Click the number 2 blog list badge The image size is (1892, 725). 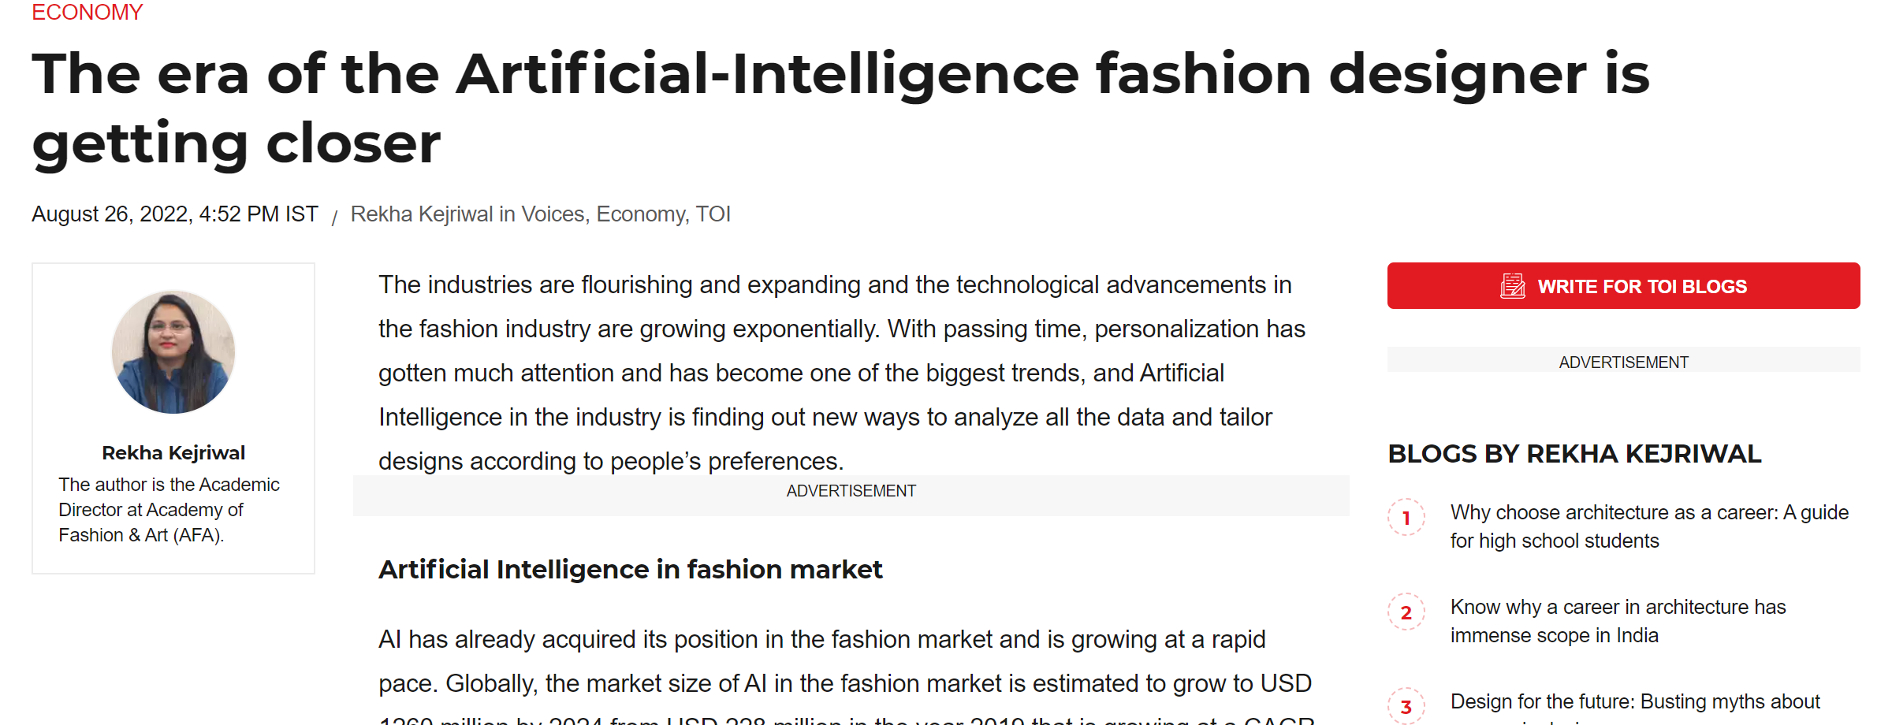1406,612
